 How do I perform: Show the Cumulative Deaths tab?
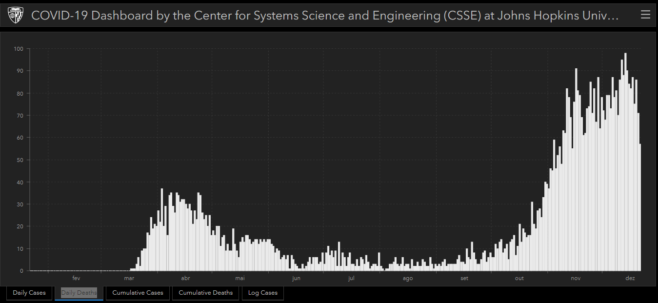[206, 293]
